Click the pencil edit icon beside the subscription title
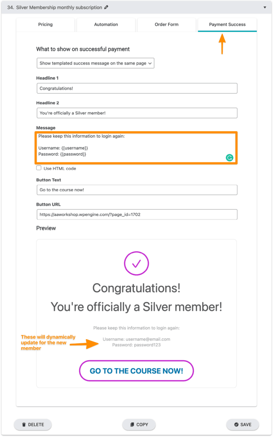 [x=107, y=7]
